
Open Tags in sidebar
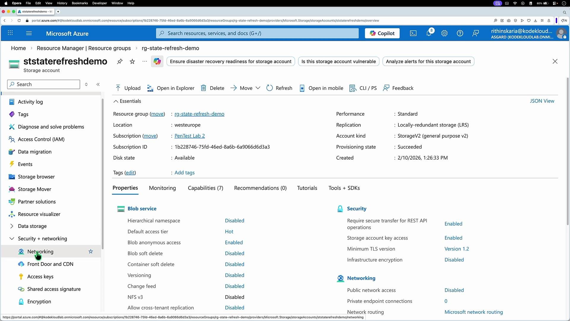tap(23, 114)
